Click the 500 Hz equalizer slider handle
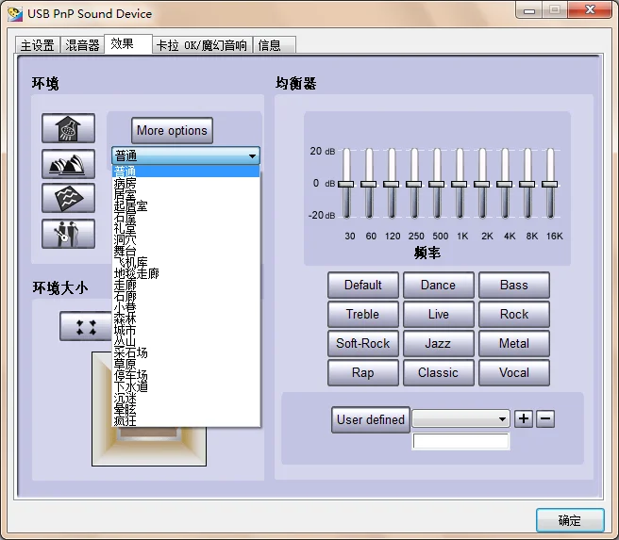This screenshot has width=619, height=540. [x=437, y=184]
